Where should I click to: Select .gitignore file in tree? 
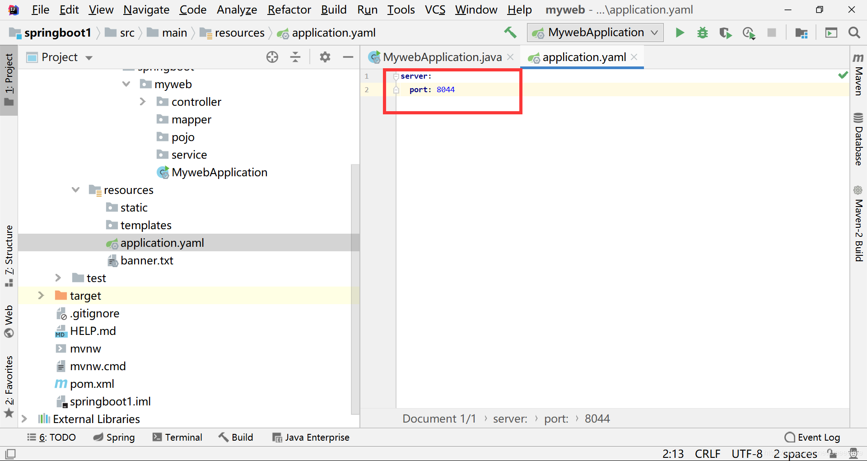[88, 313]
